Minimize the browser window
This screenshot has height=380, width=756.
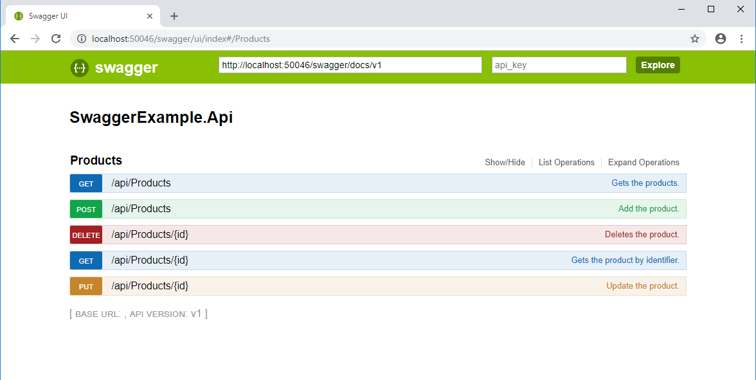(681, 9)
